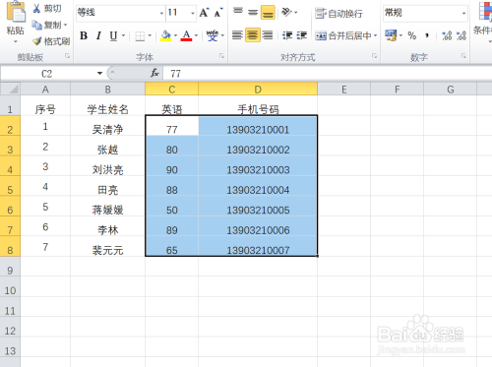Expand merge and center dropdown arrow
Image resolution: width=492 pixels, height=367 pixels.
(x=375, y=35)
